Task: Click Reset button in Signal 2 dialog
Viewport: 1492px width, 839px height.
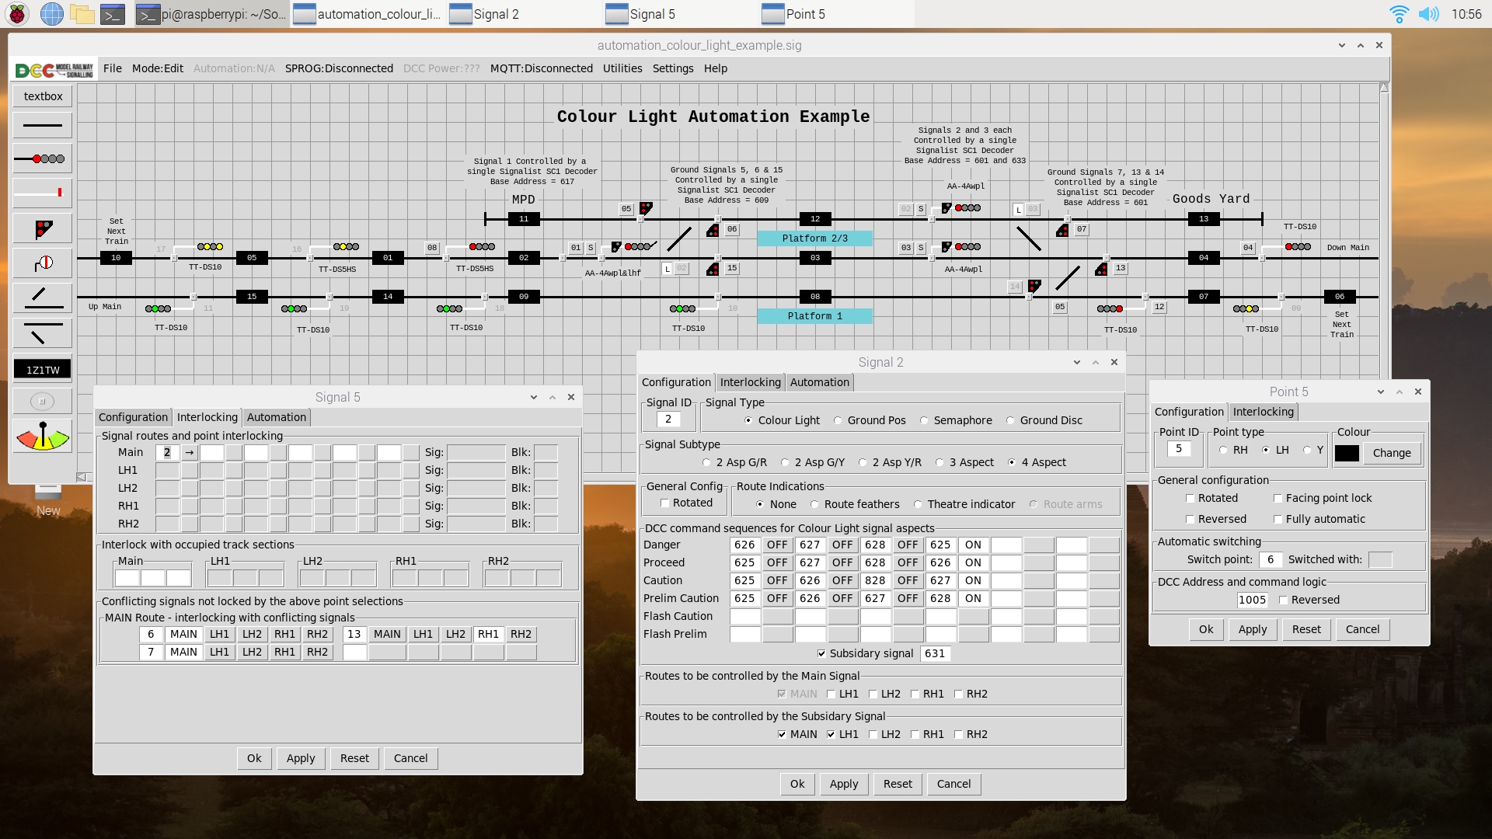Action: click(896, 782)
